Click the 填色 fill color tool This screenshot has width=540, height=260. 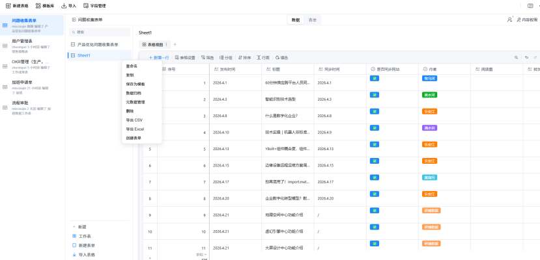coord(281,58)
